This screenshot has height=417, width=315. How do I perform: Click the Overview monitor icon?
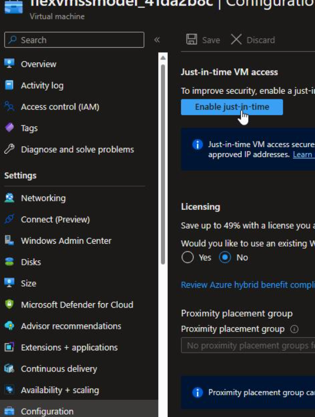point(9,64)
